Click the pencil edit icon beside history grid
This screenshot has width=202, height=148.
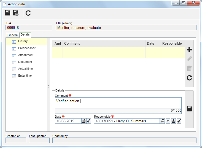click(x=189, y=59)
